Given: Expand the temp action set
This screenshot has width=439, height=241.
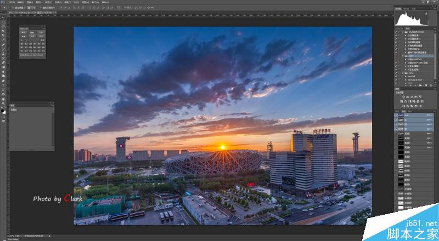Looking at the screenshot, I should 403,73.
